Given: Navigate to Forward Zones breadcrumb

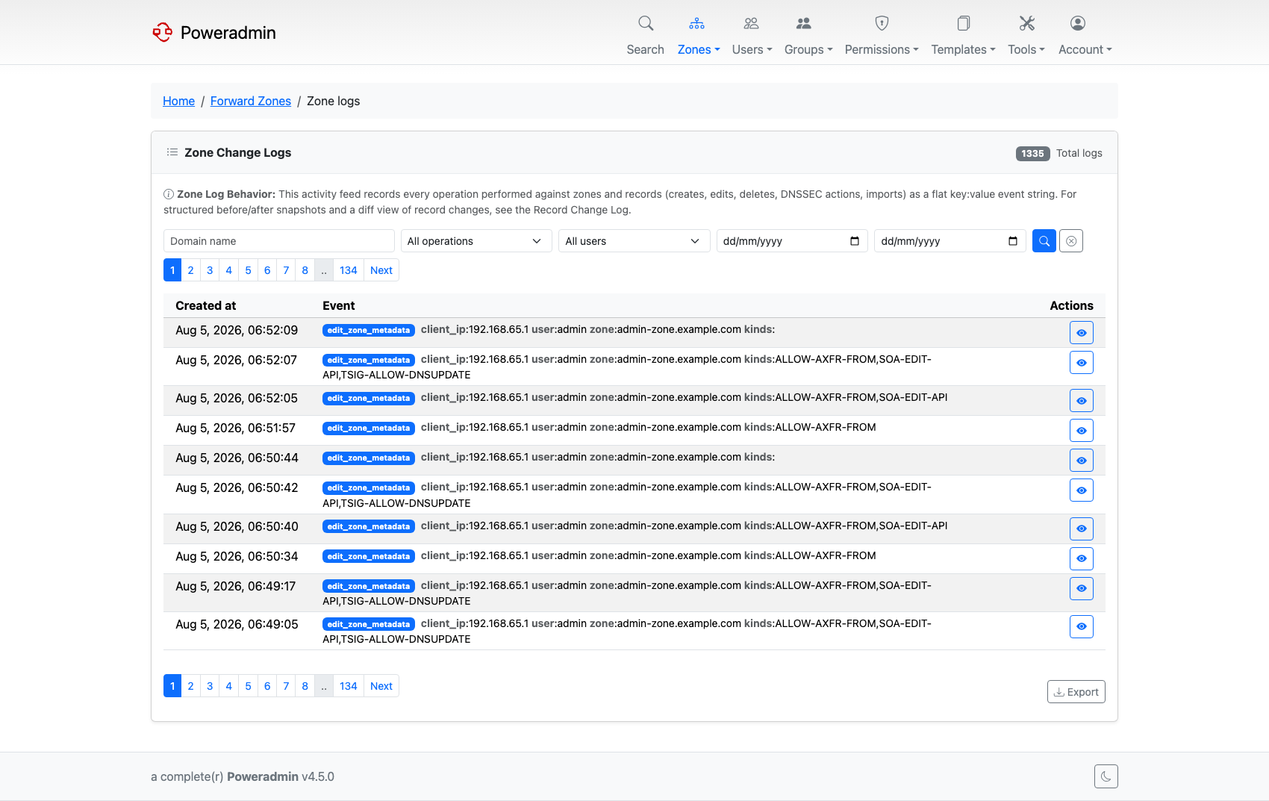Looking at the screenshot, I should (x=251, y=101).
